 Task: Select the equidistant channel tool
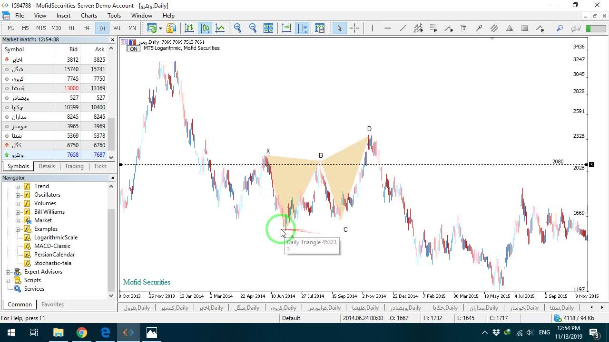(418, 28)
